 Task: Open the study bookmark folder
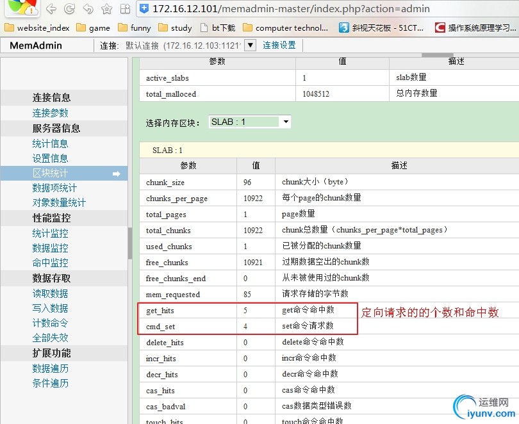pyautogui.click(x=175, y=28)
